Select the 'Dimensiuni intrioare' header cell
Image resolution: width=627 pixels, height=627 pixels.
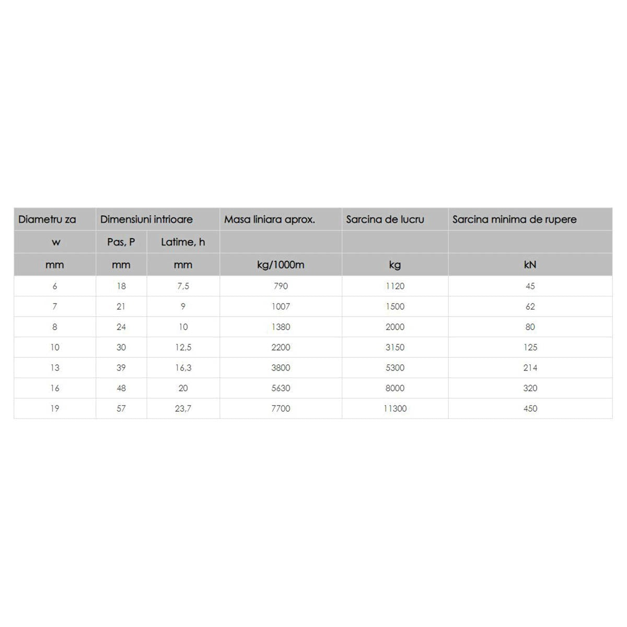tap(146, 219)
